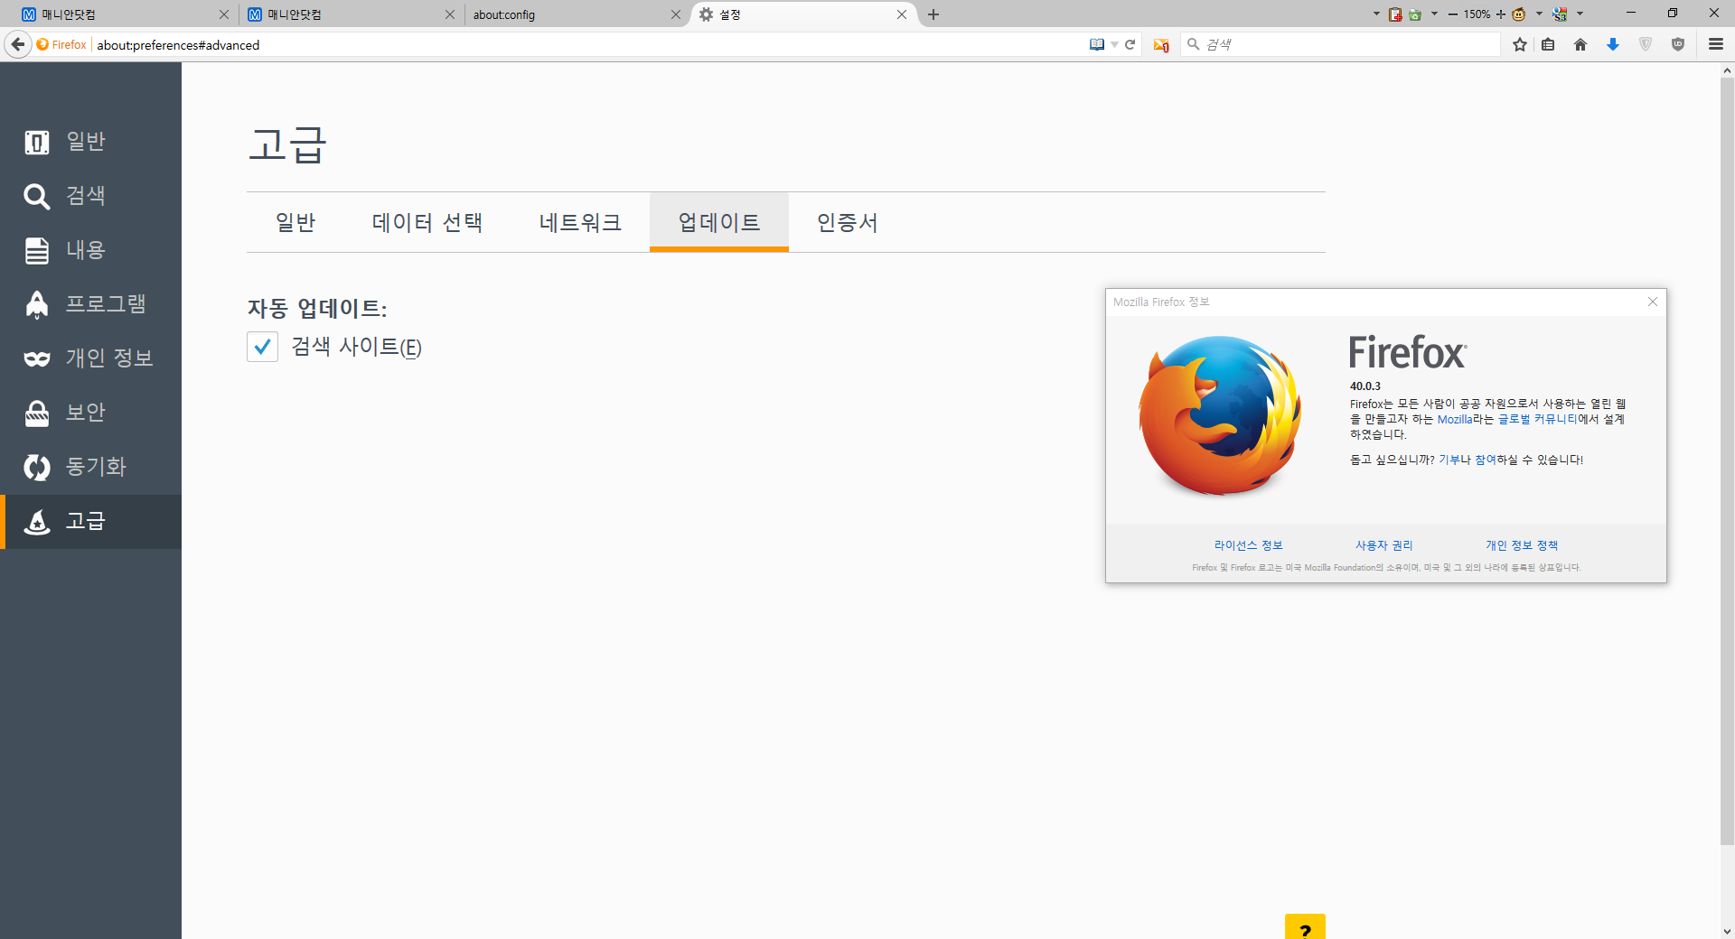The width and height of the screenshot is (1735, 939).
Task: Click the grey shield extension icon
Action: point(1646,44)
